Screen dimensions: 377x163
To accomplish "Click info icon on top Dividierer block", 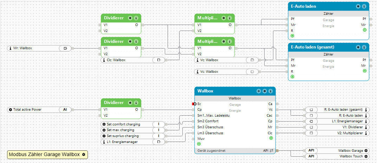I will coord(136,18).
